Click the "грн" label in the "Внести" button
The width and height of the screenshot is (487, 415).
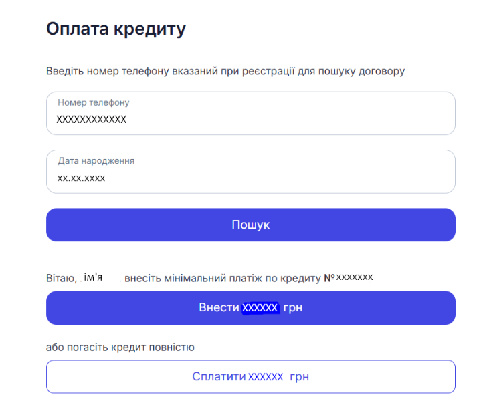point(293,307)
